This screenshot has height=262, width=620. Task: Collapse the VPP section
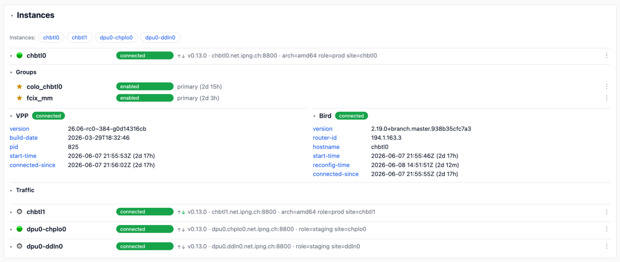(11, 116)
